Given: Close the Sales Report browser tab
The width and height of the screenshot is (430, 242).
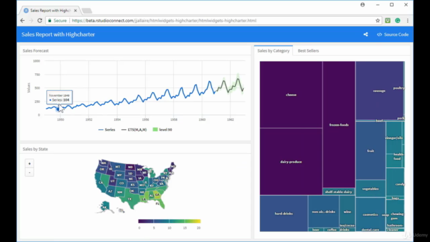Looking at the screenshot, I should 75,11.
